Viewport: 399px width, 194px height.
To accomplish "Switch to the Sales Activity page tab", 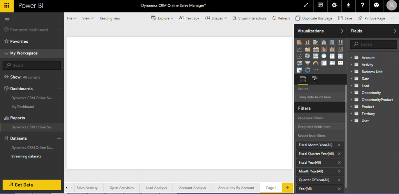I will pos(87,188).
